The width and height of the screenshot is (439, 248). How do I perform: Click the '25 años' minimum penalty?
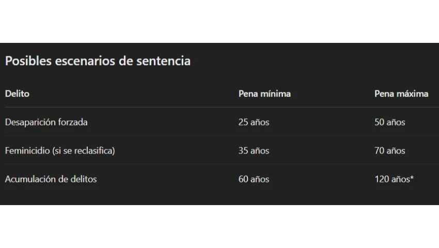click(x=254, y=122)
